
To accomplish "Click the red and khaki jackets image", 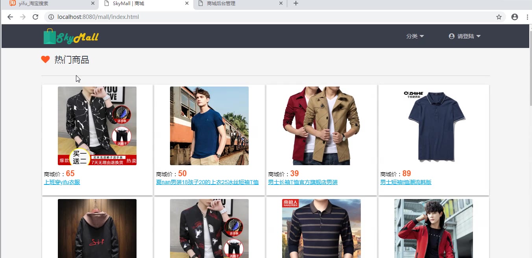I will coord(321,126).
